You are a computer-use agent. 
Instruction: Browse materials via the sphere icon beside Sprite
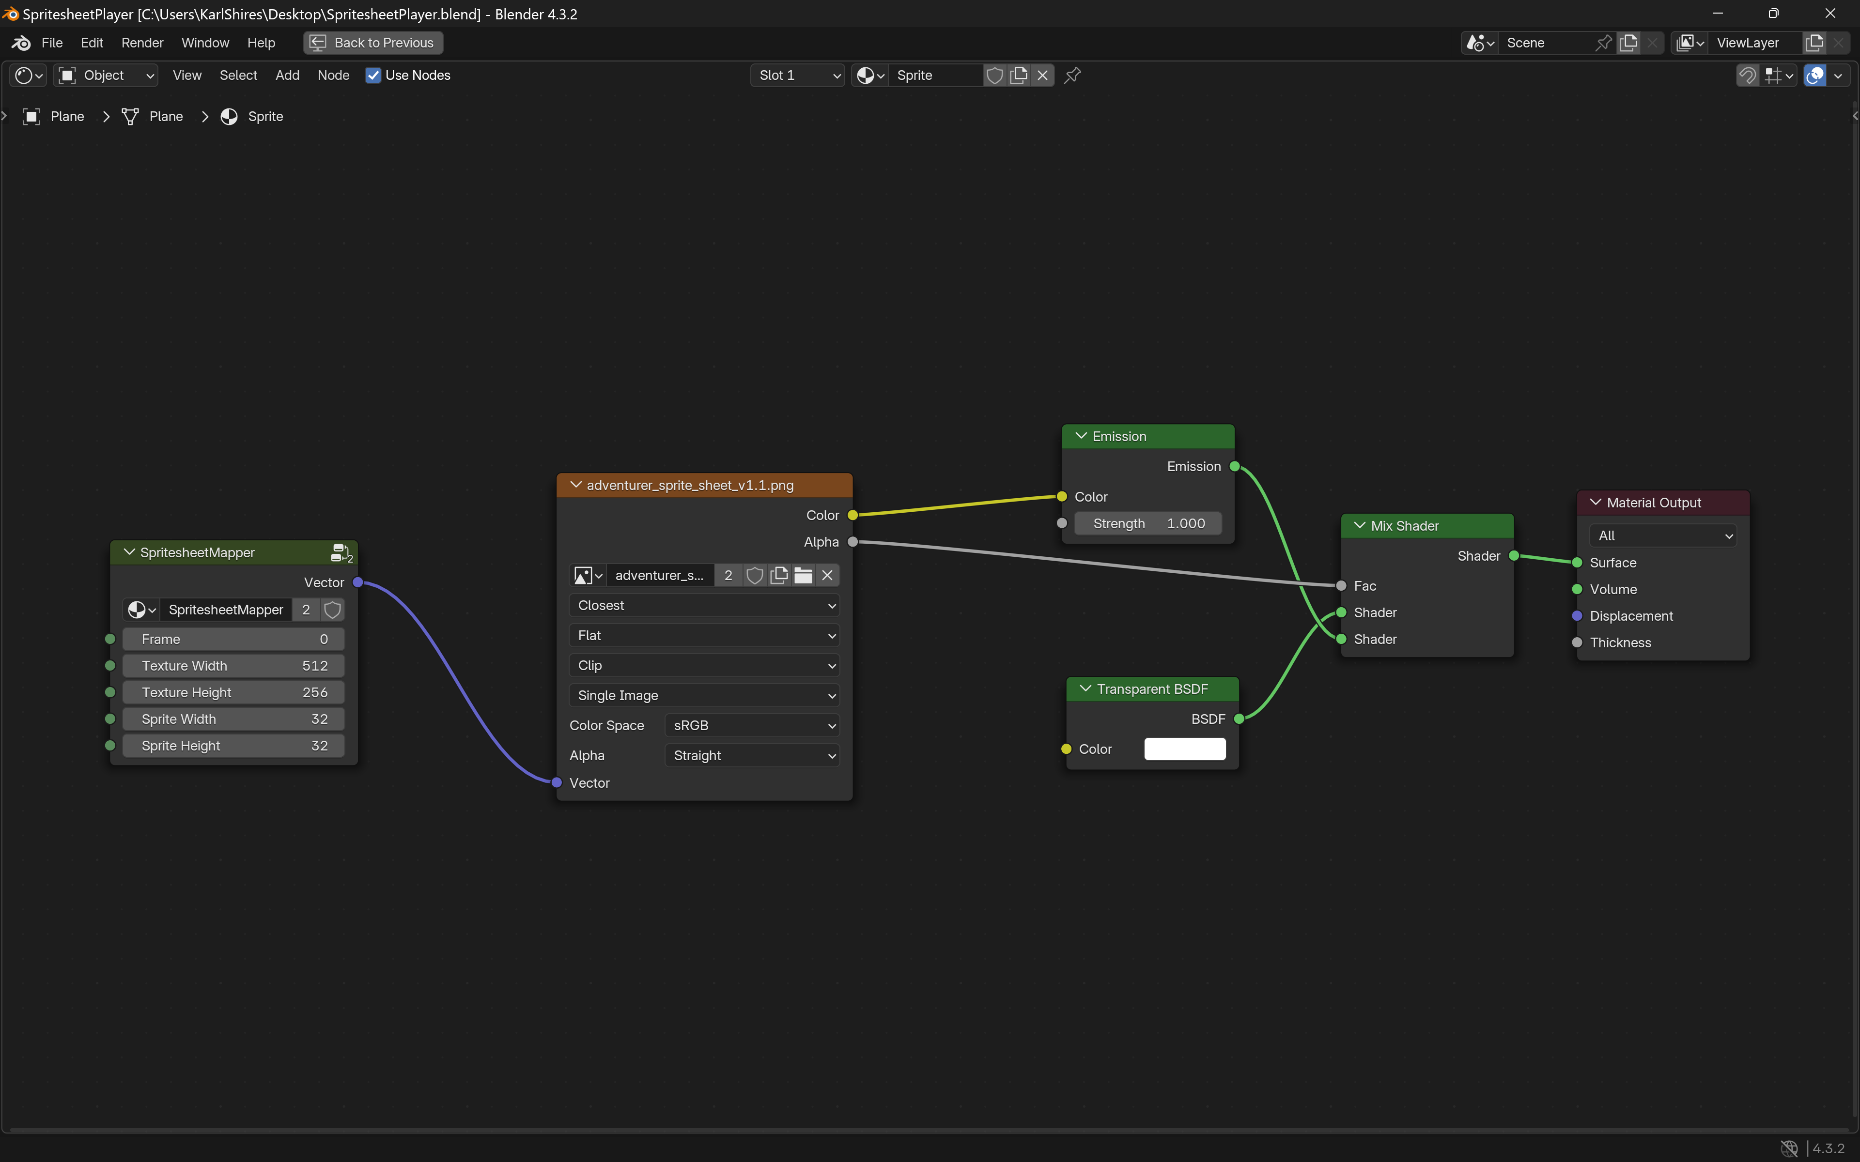(870, 76)
